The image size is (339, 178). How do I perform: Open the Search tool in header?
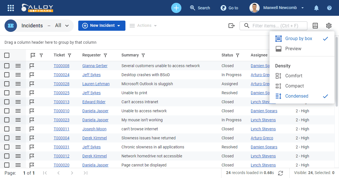point(200,8)
